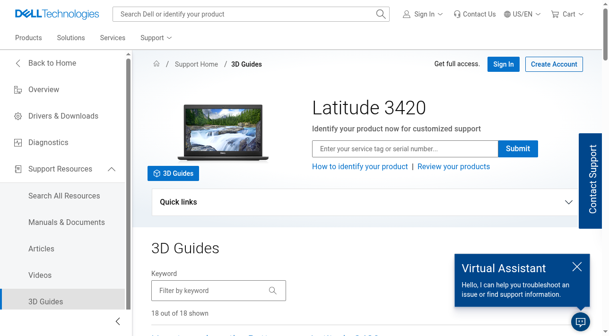The height and width of the screenshot is (336, 609).
Task: Open the Products menu
Action: pyautogui.click(x=28, y=38)
